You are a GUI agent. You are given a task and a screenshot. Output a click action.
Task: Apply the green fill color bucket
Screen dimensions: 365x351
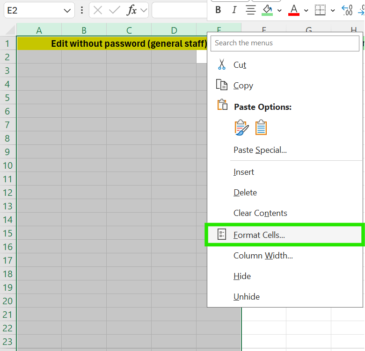[267, 10]
